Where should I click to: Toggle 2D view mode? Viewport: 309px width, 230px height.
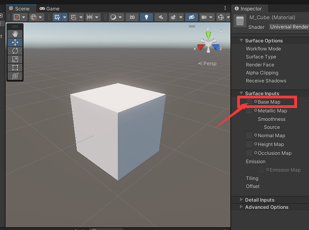[132, 17]
